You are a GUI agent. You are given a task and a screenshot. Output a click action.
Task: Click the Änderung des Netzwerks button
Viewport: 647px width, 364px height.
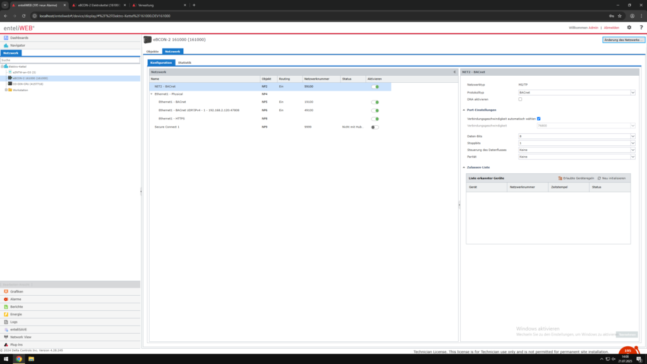[x=623, y=40]
